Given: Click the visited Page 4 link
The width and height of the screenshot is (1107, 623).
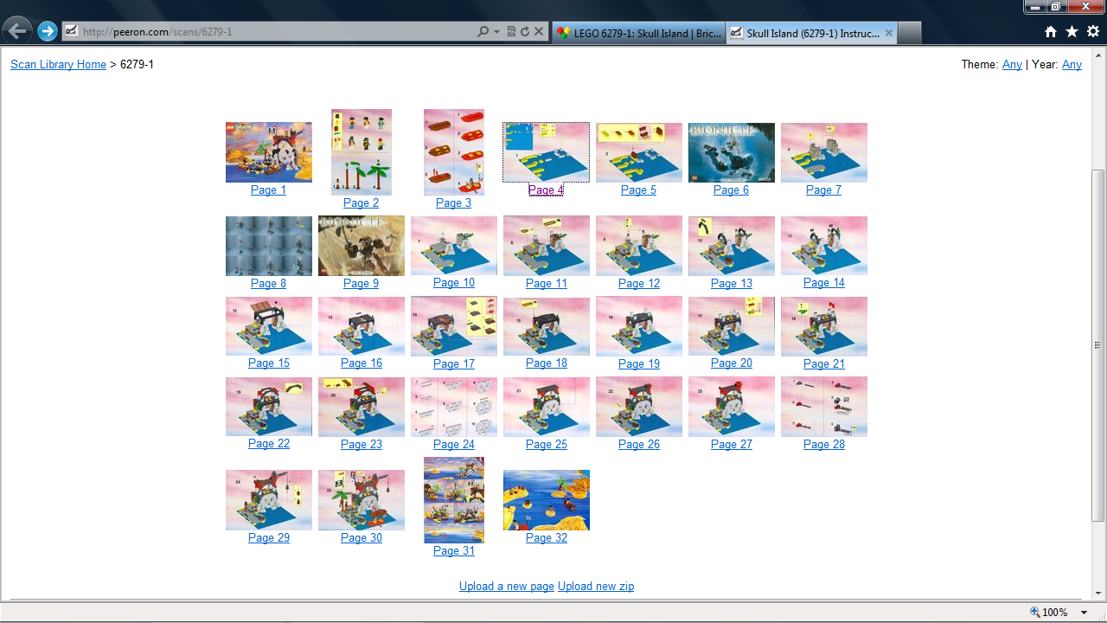Looking at the screenshot, I should tap(546, 189).
